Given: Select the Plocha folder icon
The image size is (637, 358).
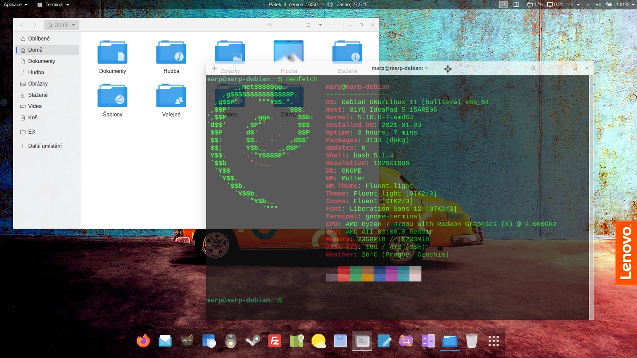Looking at the screenshot, I should click(289, 51).
